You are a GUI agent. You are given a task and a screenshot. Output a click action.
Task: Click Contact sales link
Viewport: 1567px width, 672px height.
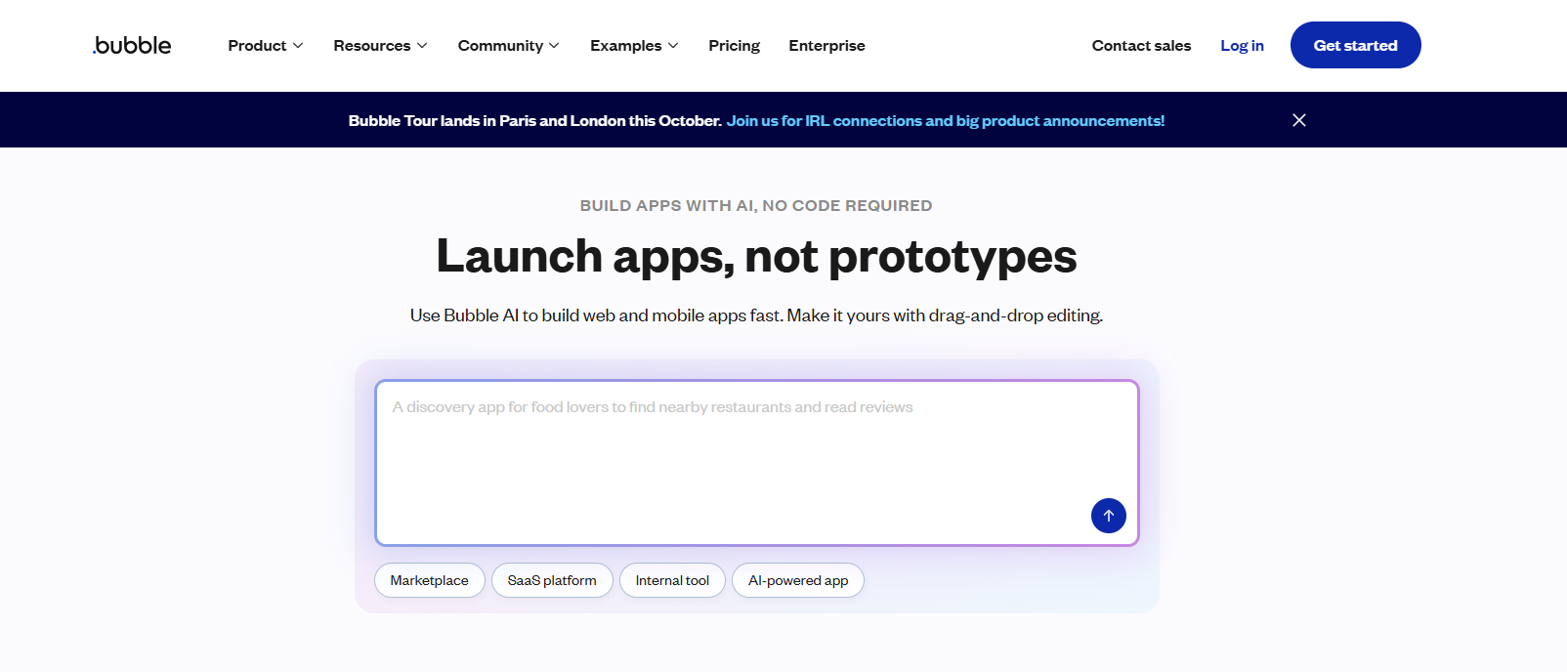click(1141, 46)
